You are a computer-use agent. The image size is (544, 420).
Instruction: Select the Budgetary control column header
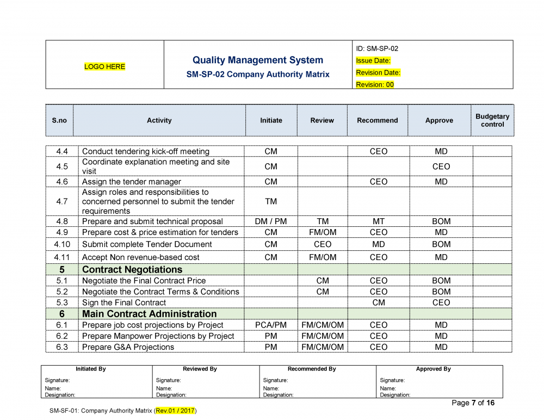(x=492, y=121)
